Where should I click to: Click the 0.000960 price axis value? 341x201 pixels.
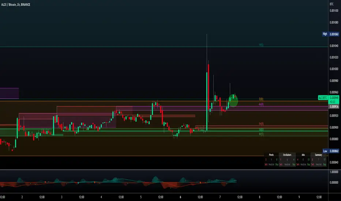pyautogui.click(x=334, y=92)
